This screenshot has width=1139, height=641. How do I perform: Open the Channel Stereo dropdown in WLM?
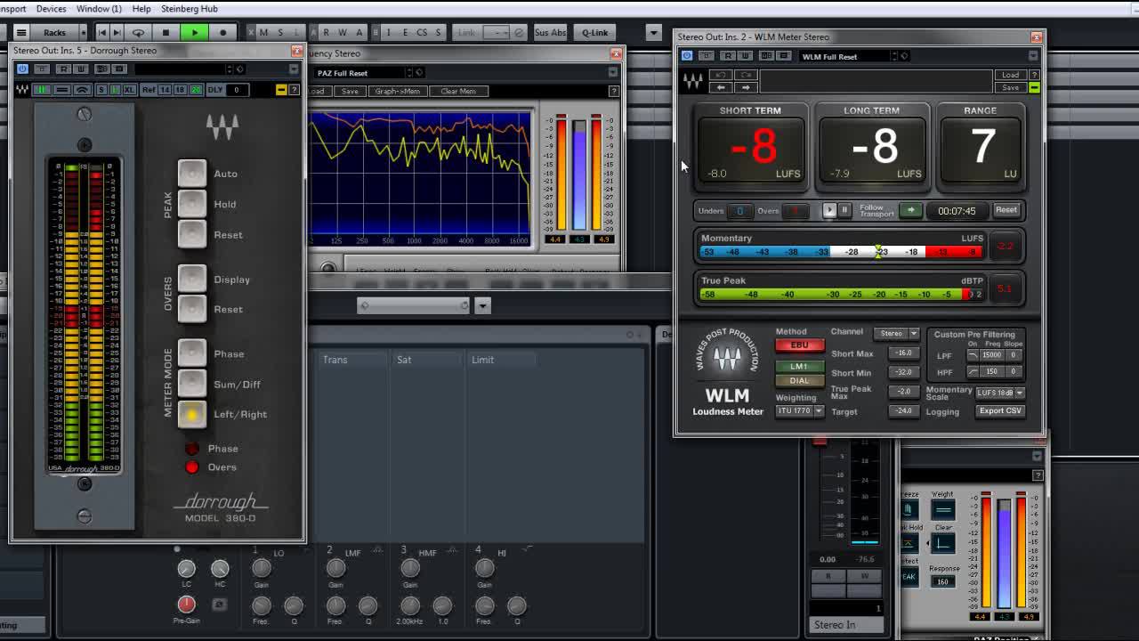897,334
